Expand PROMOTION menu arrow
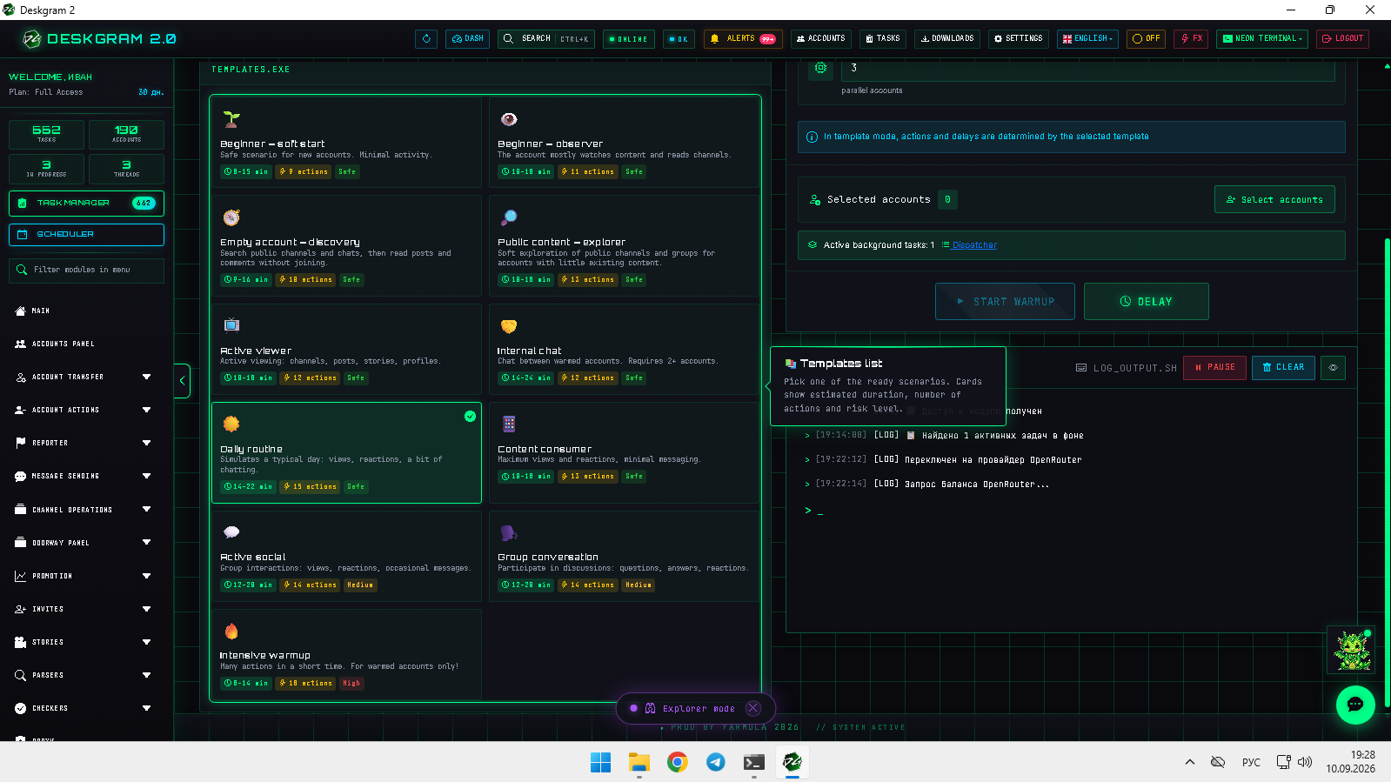This screenshot has width=1391, height=782. [x=146, y=576]
